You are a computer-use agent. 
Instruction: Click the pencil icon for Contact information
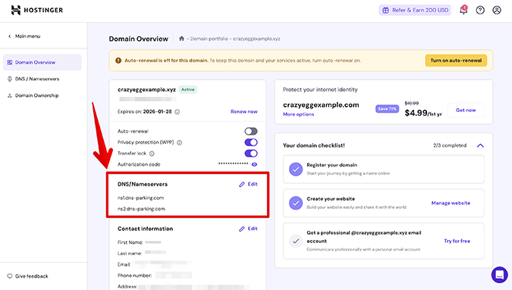pyautogui.click(x=242, y=229)
